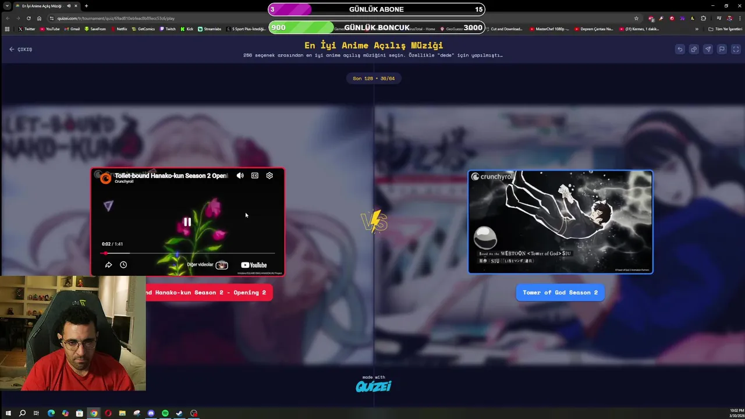Open the Kick bookmark

coord(187,29)
